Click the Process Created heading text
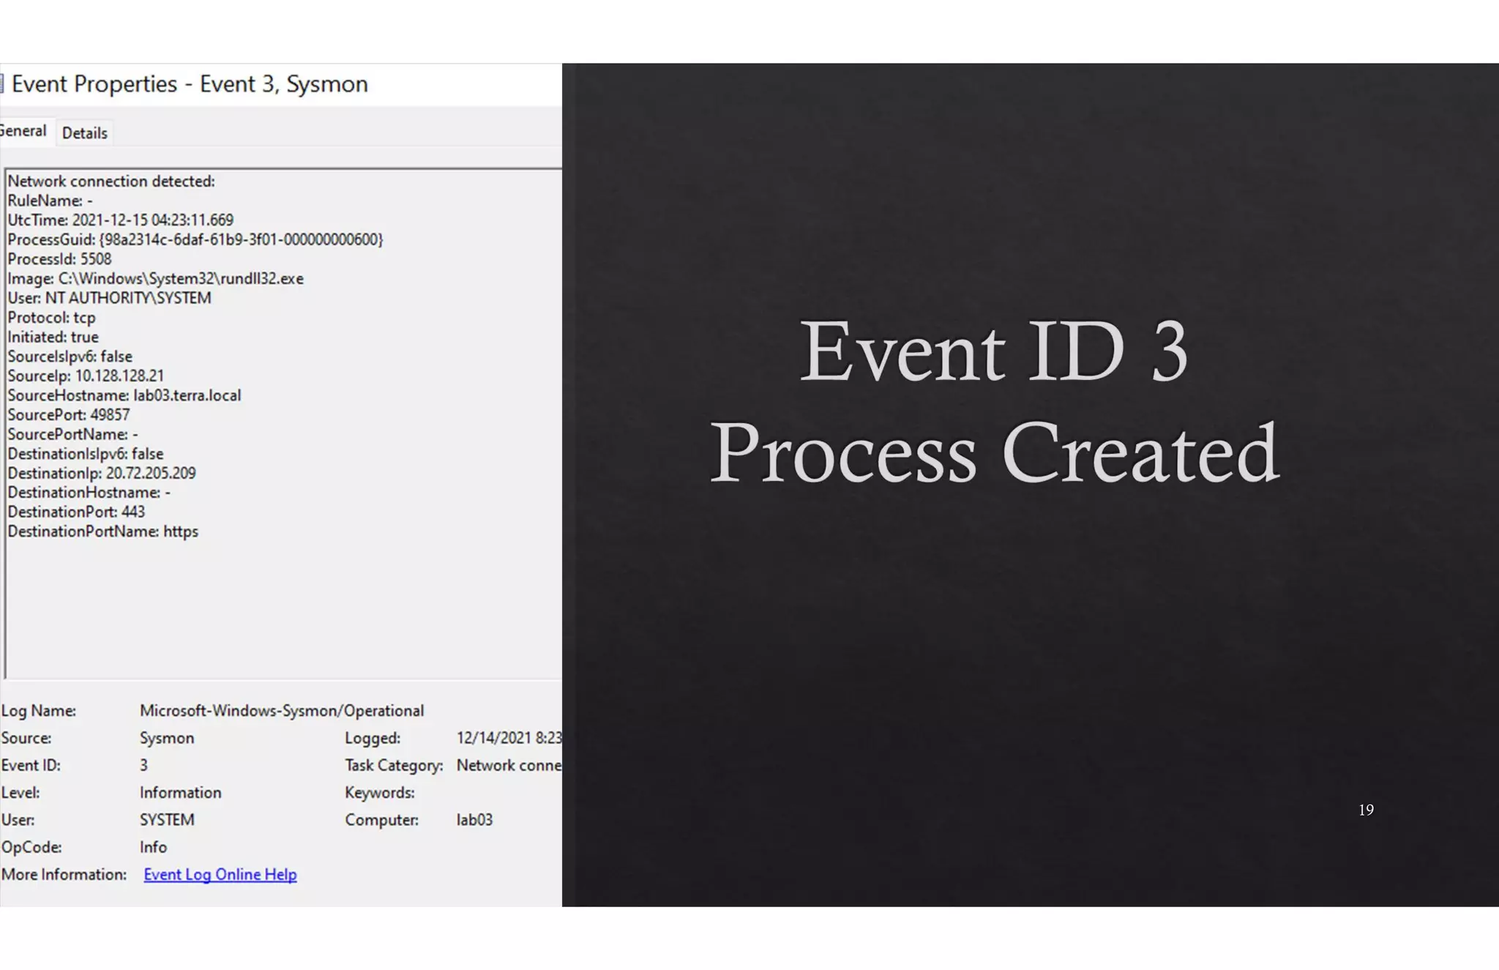 pos(994,452)
